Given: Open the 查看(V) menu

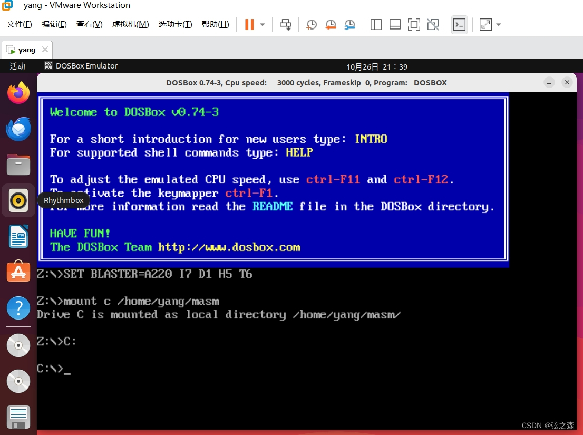Looking at the screenshot, I should click(x=90, y=24).
